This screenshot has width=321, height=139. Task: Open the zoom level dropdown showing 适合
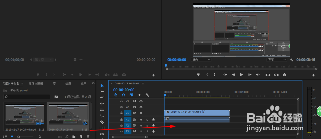pyautogui.click(x=201, y=60)
